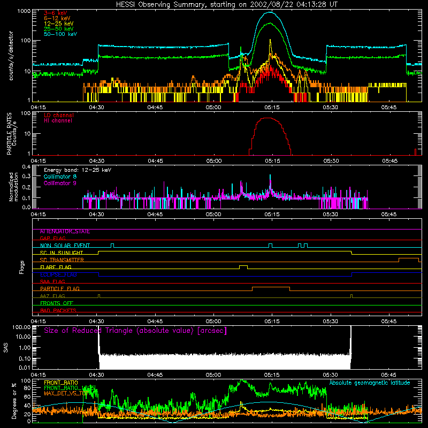This screenshot has width=428, height=428.
Task: Select the Collimator 8 legend label
Action: (x=60, y=177)
